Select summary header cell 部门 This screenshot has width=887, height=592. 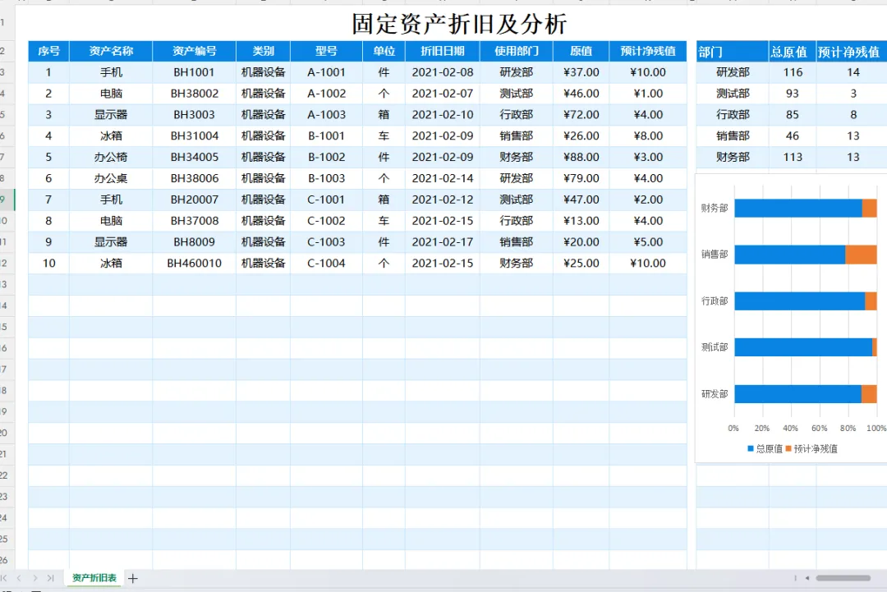(x=733, y=52)
